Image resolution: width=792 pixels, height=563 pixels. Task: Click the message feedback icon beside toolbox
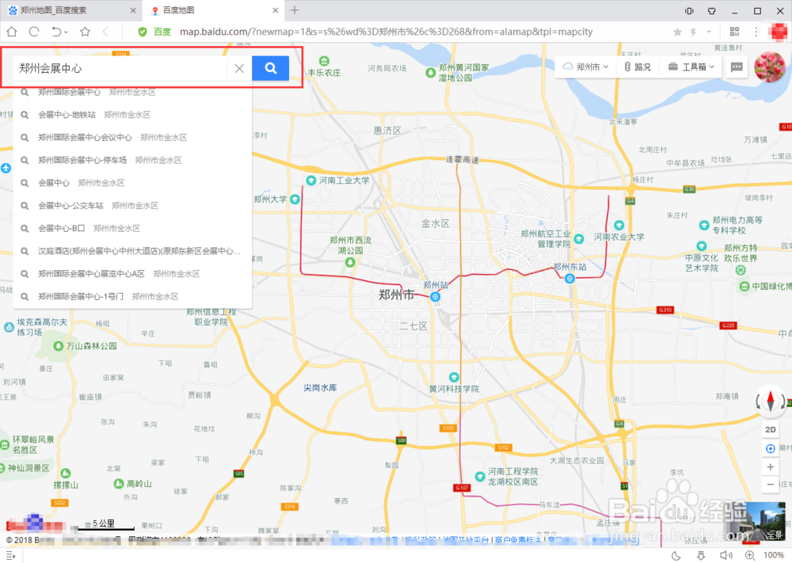point(736,67)
